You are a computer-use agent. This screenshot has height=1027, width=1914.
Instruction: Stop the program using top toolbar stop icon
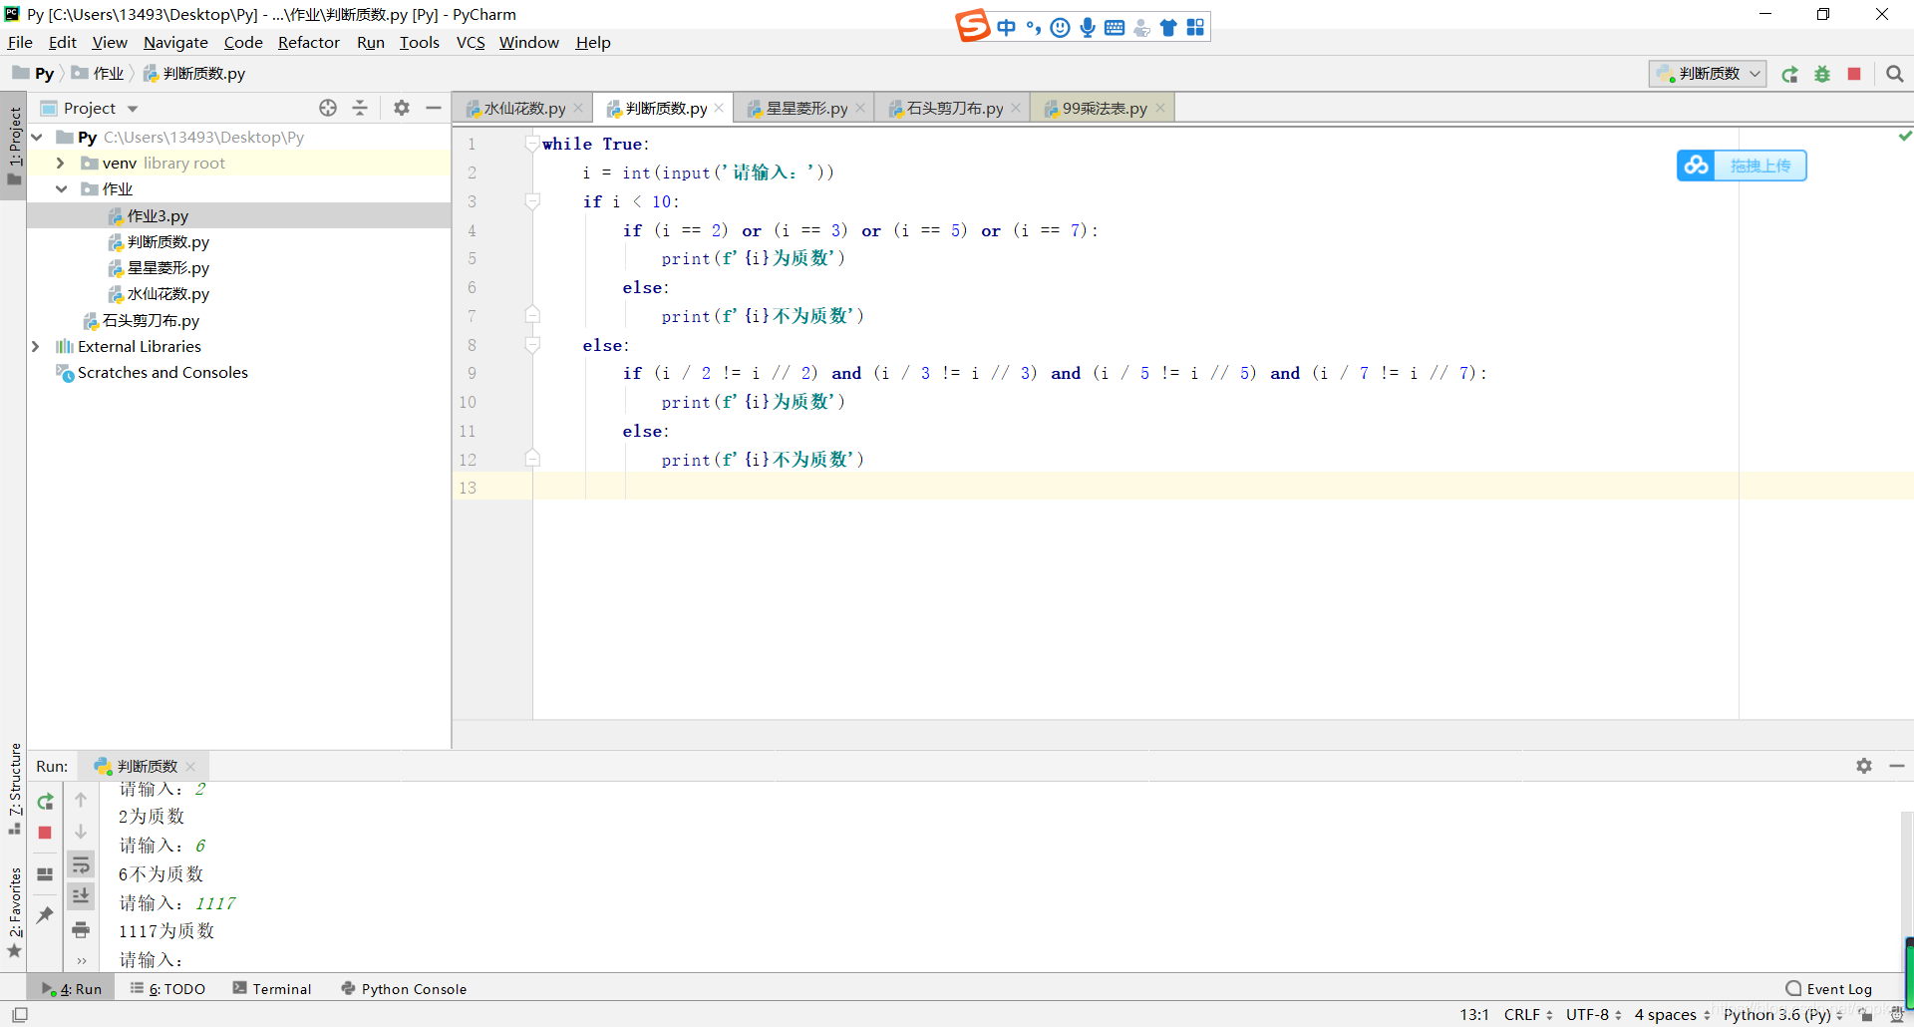coord(1854,74)
